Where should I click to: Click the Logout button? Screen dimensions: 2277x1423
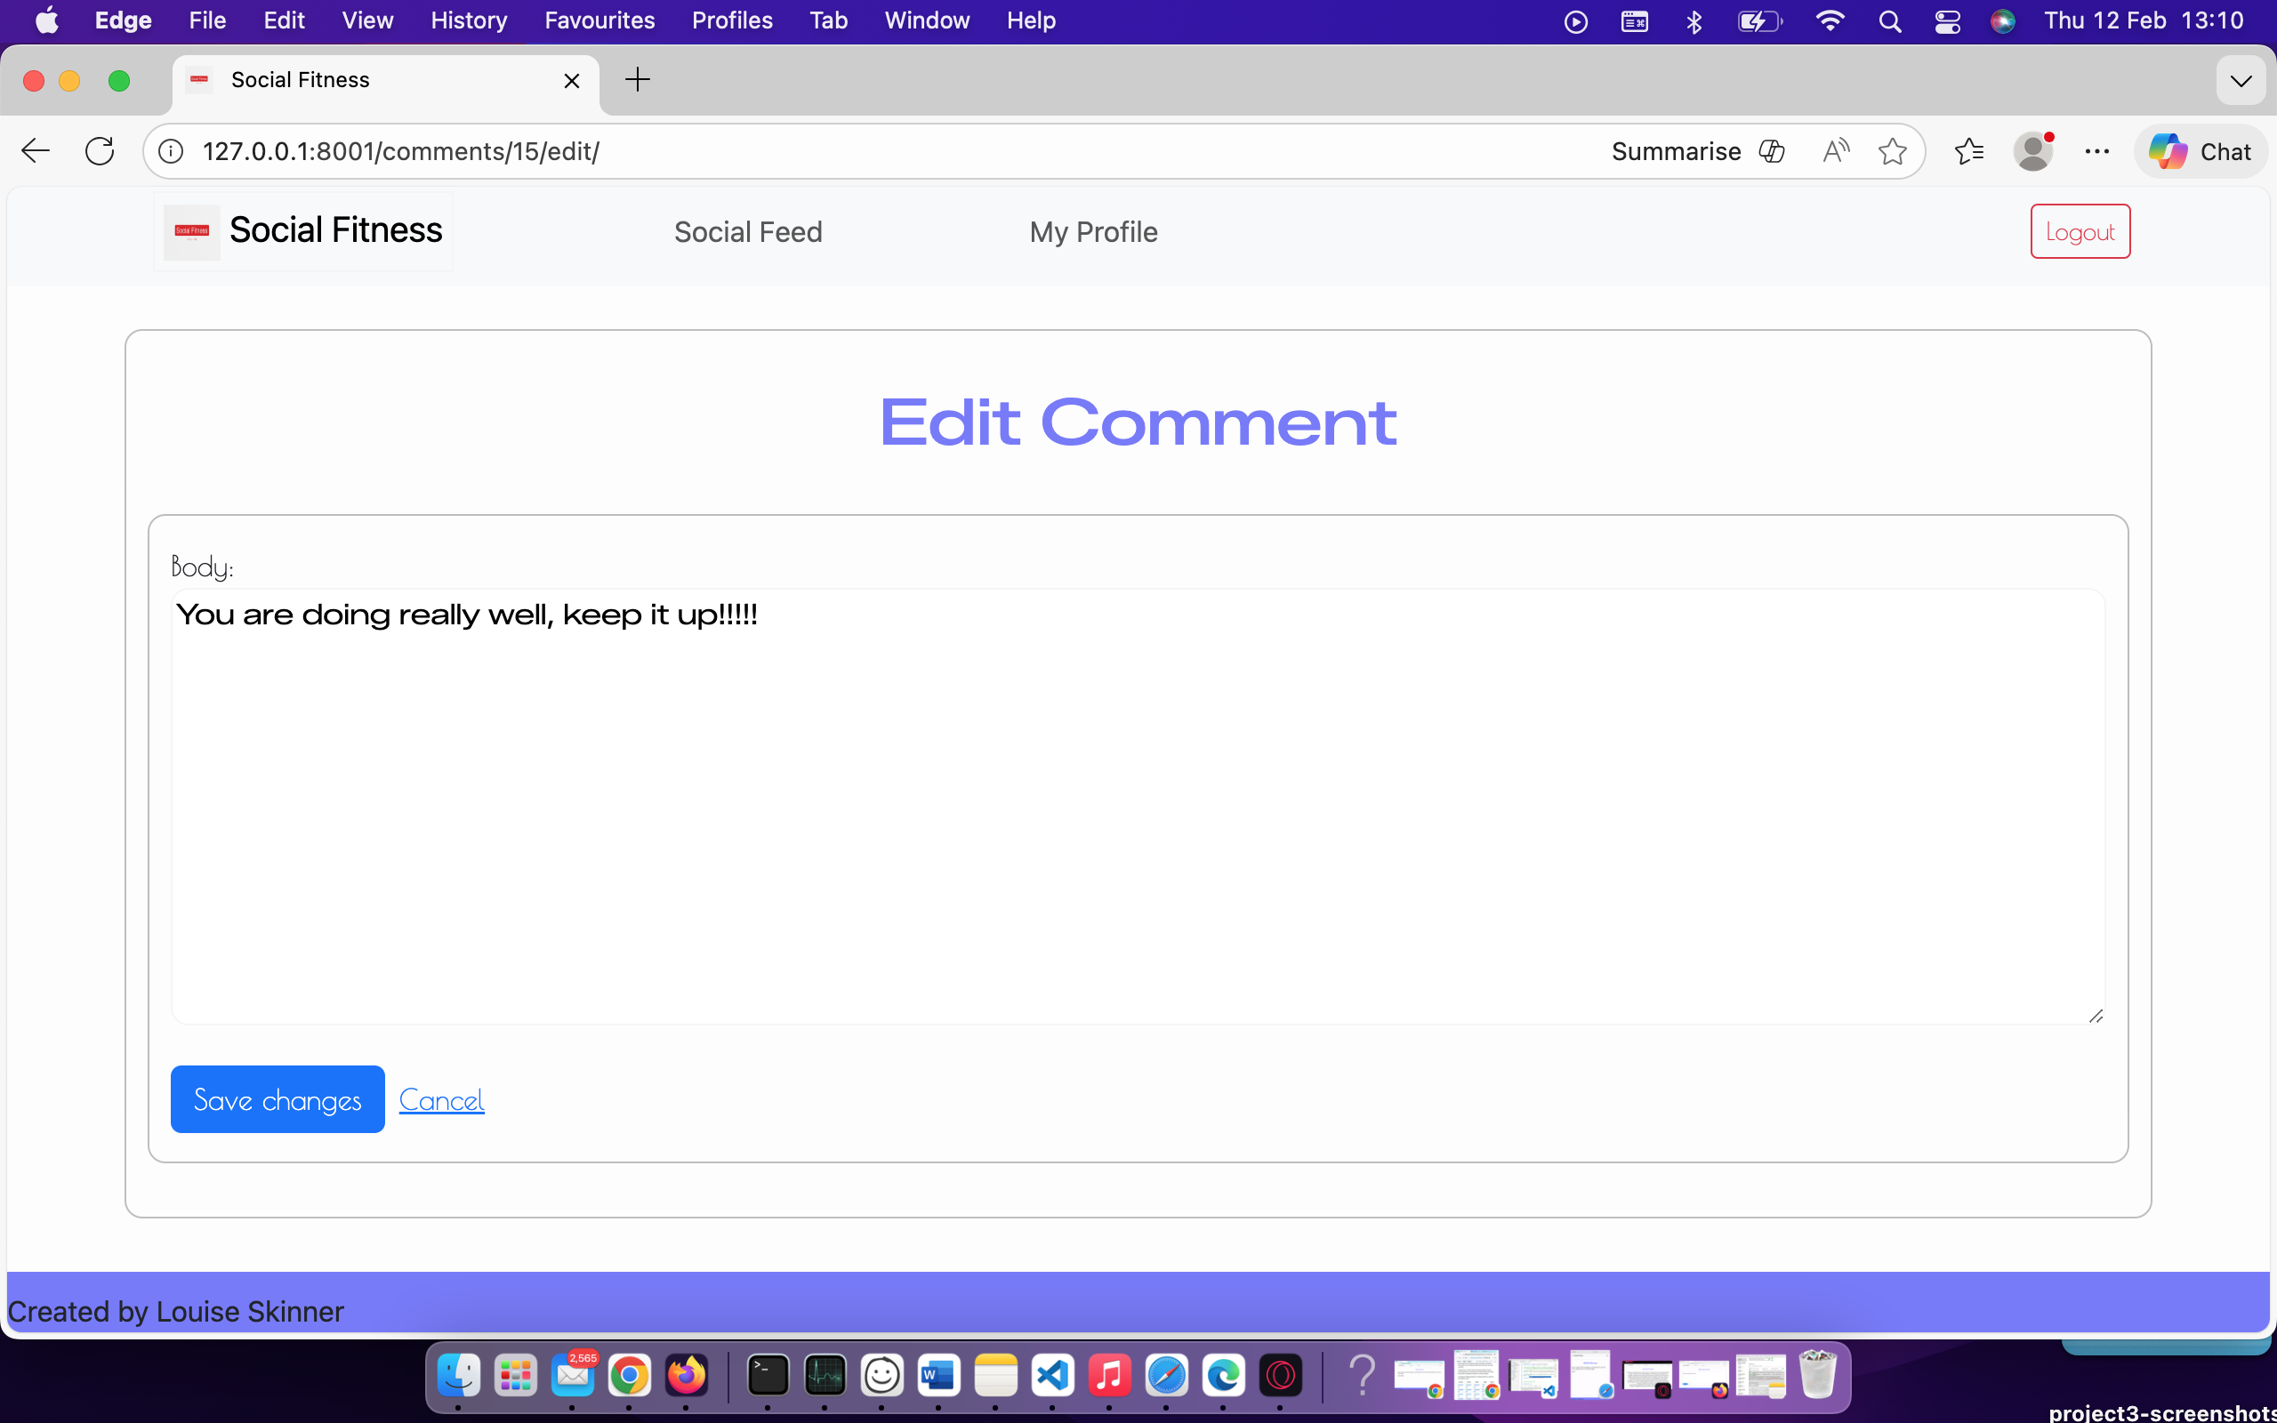click(x=2079, y=230)
